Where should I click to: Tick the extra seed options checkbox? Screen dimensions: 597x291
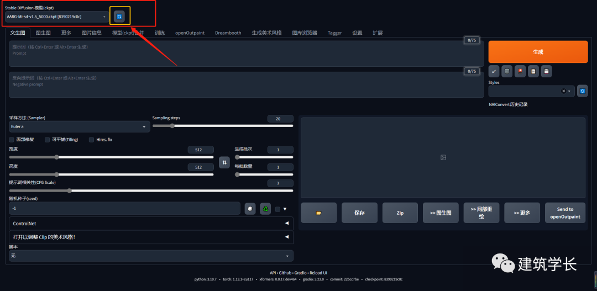[277, 209]
